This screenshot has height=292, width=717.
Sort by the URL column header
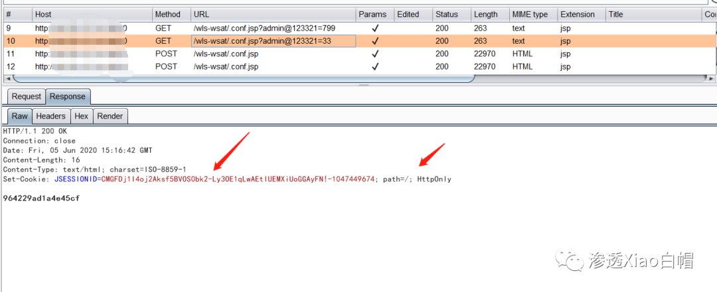[273, 15]
